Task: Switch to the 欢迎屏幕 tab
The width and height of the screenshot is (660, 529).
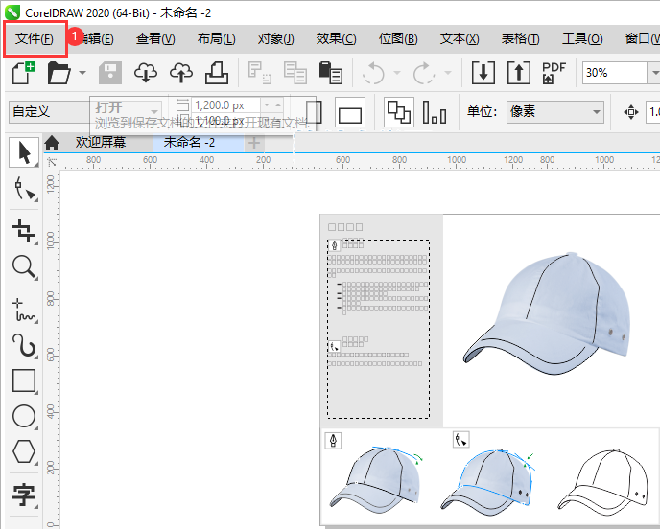Action: [x=102, y=143]
